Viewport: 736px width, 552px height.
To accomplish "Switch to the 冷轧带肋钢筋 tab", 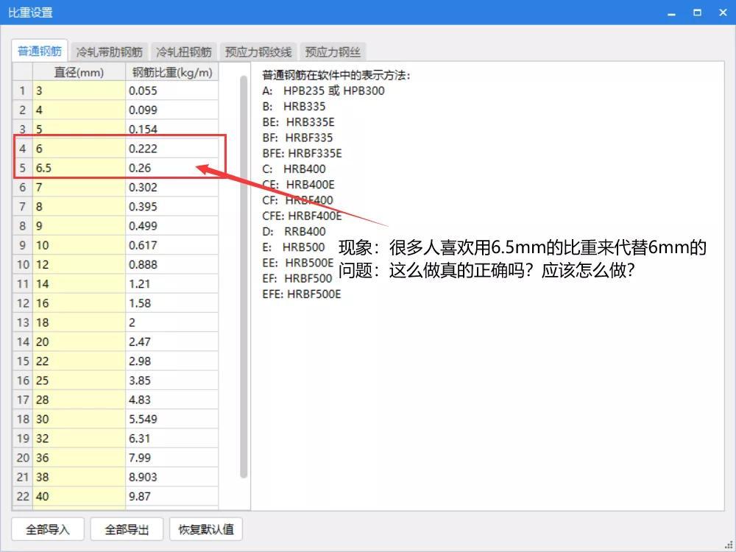I will pyautogui.click(x=109, y=52).
